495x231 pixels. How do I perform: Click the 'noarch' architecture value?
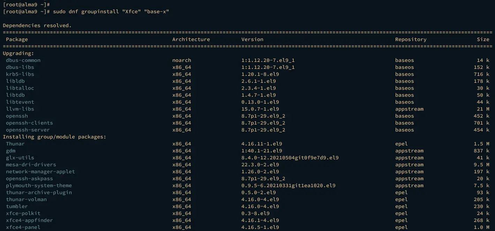(x=182, y=60)
